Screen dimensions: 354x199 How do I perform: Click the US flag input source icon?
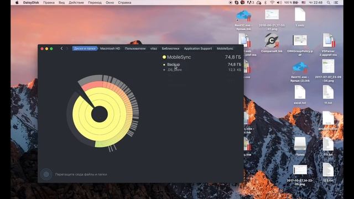pyautogui.click(x=304, y=2)
